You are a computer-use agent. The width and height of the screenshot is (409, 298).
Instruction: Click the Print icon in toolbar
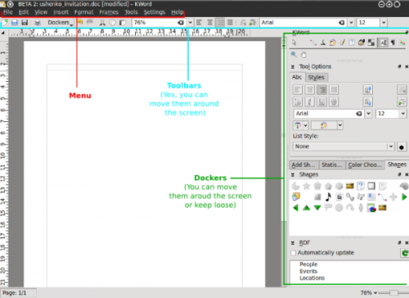[x=38, y=23]
